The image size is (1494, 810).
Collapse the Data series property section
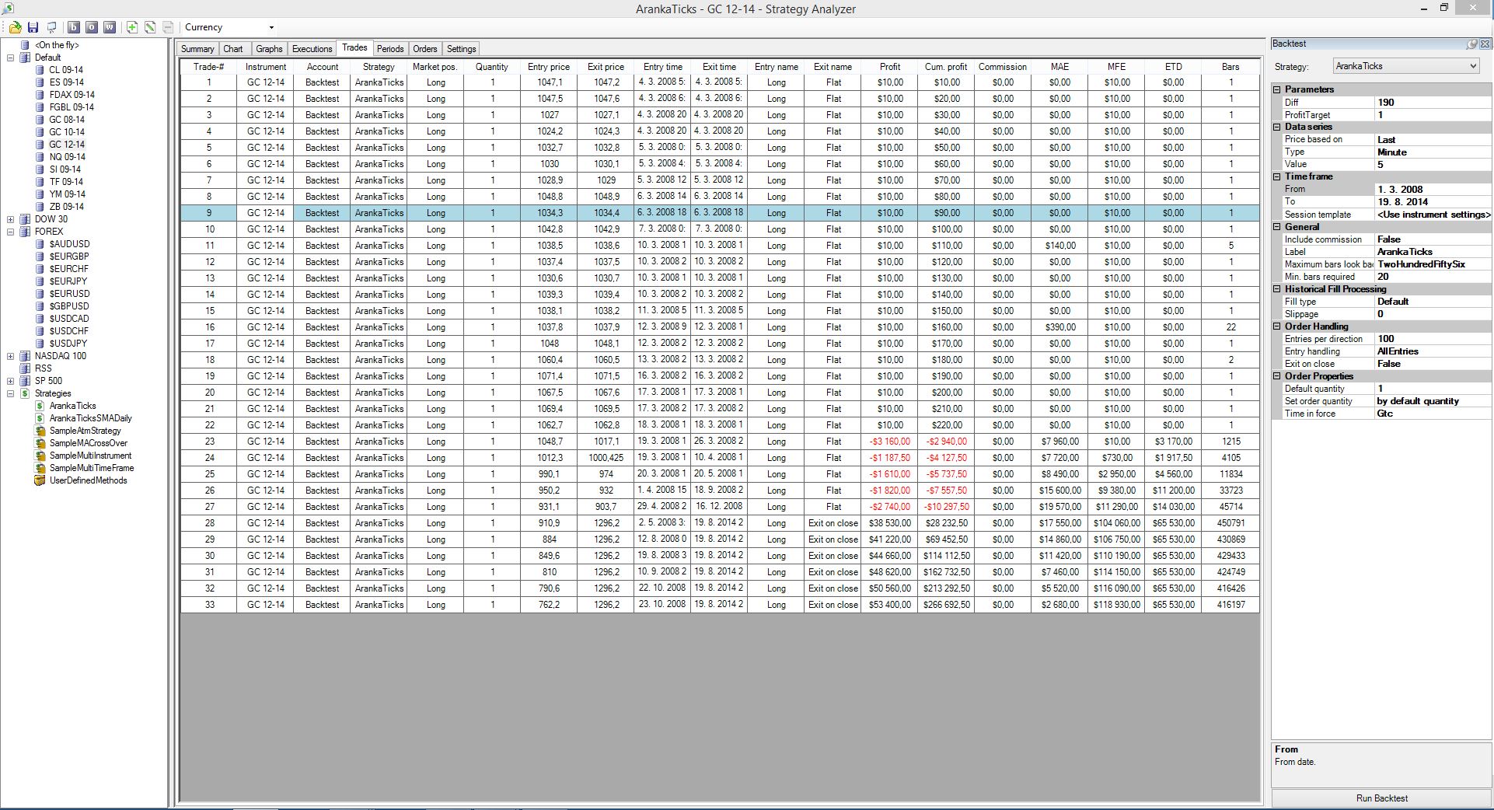point(1277,127)
